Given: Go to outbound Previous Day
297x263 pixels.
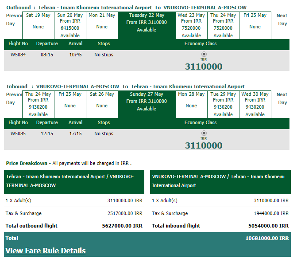Looking at the screenshot, I should pyautogui.click(x=14, y=20).
